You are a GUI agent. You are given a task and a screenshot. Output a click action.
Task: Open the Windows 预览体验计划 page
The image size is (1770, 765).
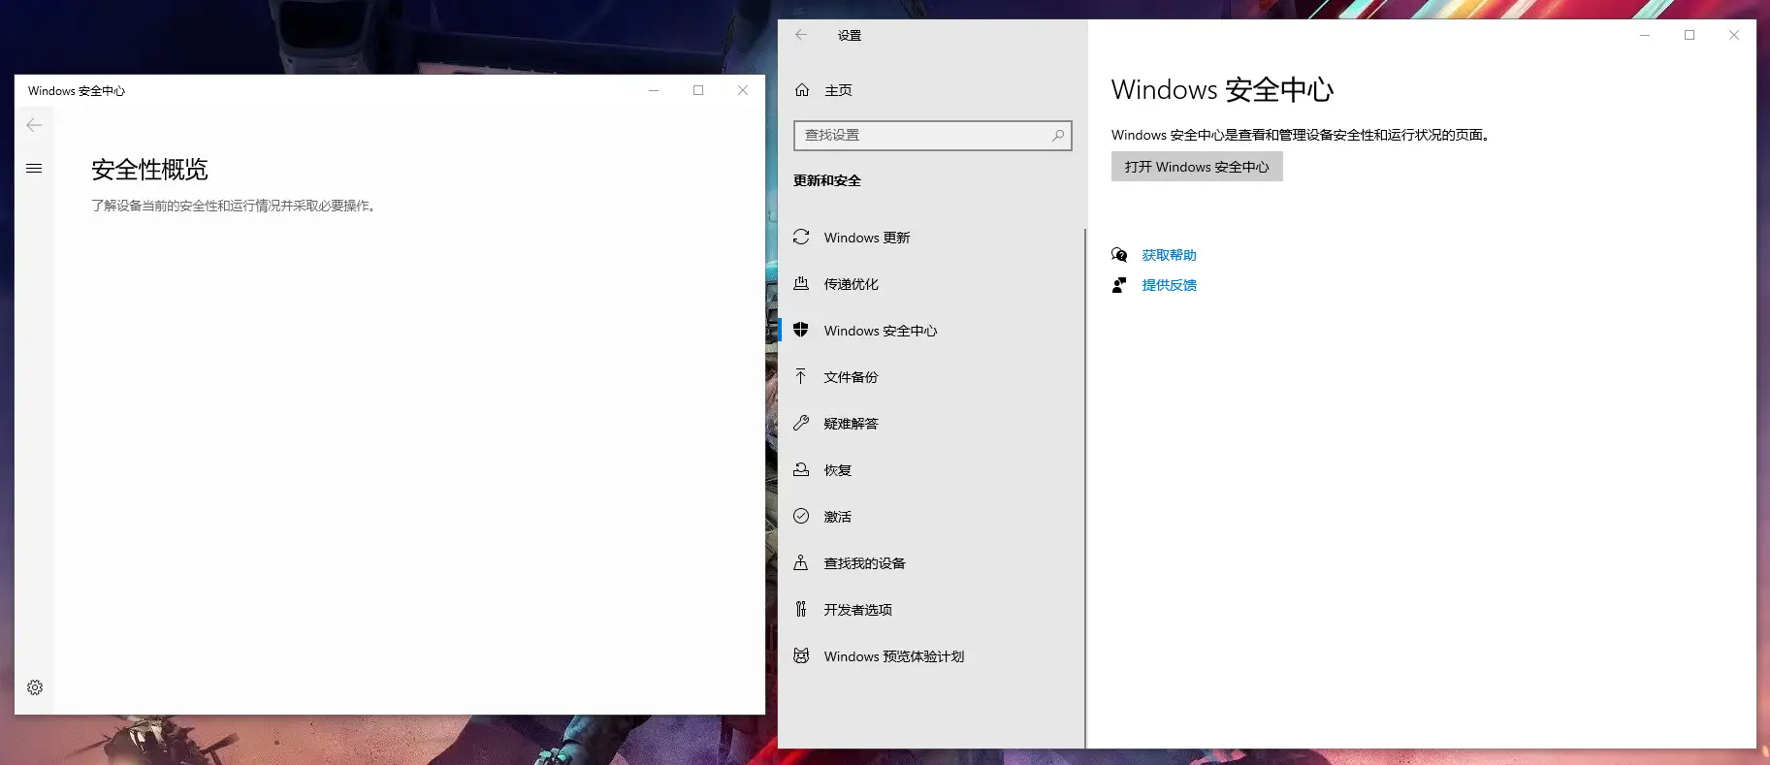click(x=893, y=656)
